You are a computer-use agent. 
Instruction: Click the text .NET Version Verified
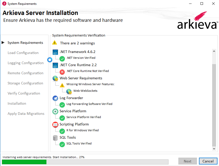pyautogui.click(x=81, y=58)
